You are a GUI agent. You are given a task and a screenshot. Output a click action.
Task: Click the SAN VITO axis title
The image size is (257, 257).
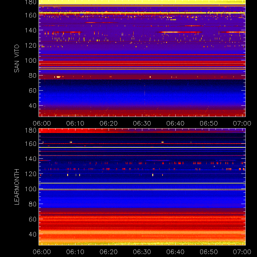(x=17, y=58)
